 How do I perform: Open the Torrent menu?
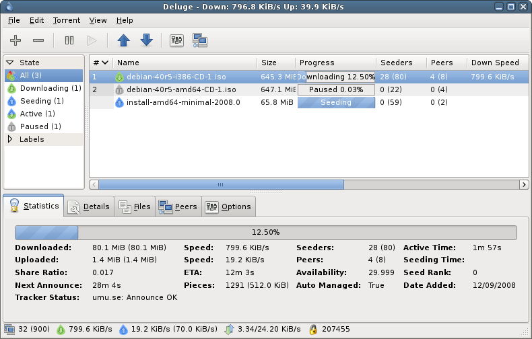click(x=66, y=20)
